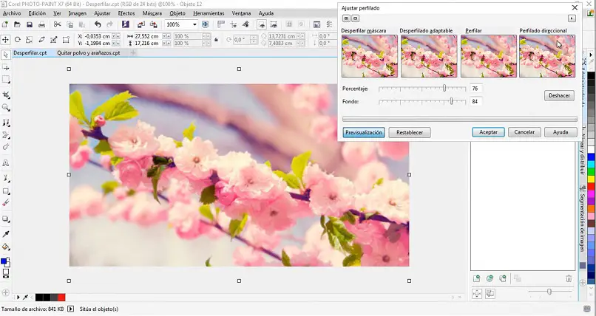Click the Ayuda button
Screen dimensions: 596x316
[x=561, y=132]
